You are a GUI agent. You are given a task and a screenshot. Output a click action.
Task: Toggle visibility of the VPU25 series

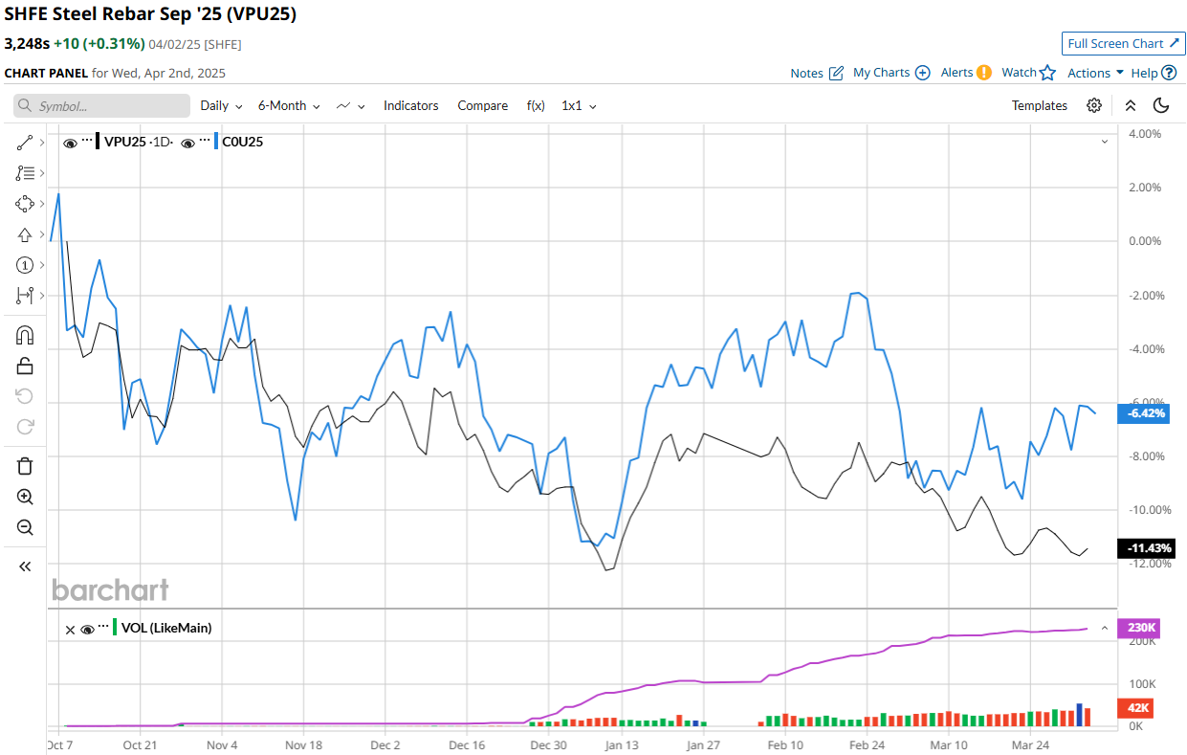70,143
